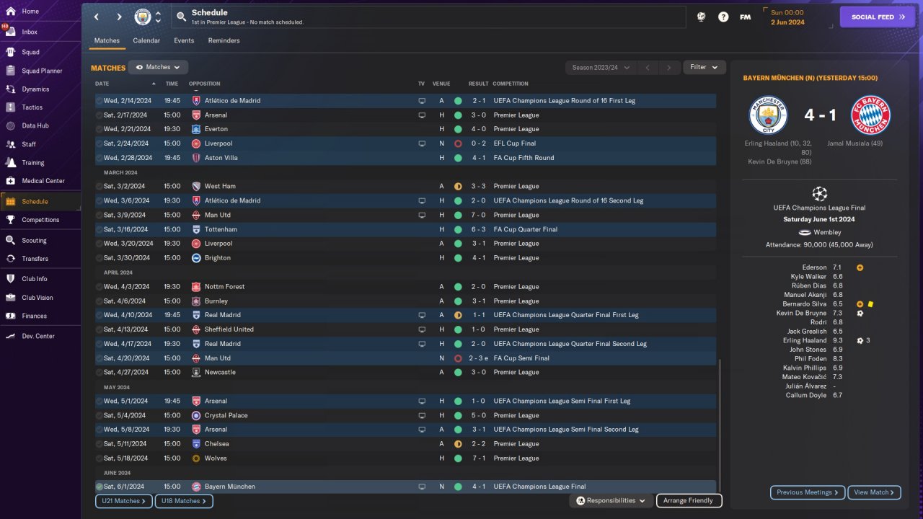Click the search magnifier icon
Viewport: 923px width, 519px height.
182,17
